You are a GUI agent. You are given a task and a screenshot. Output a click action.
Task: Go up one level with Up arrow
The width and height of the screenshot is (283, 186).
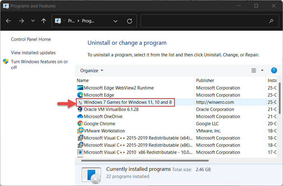point(44,21)
